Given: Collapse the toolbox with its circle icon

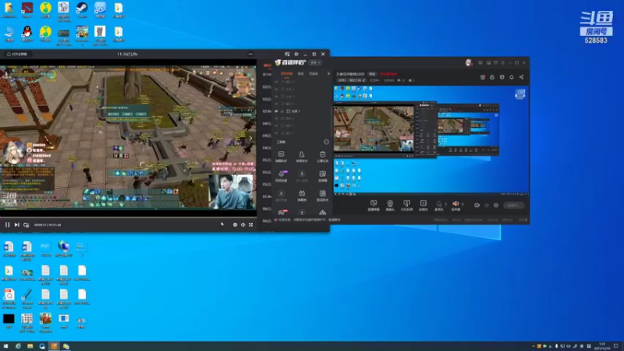Looking at the screenshot, I should click(x=326, y=142).
